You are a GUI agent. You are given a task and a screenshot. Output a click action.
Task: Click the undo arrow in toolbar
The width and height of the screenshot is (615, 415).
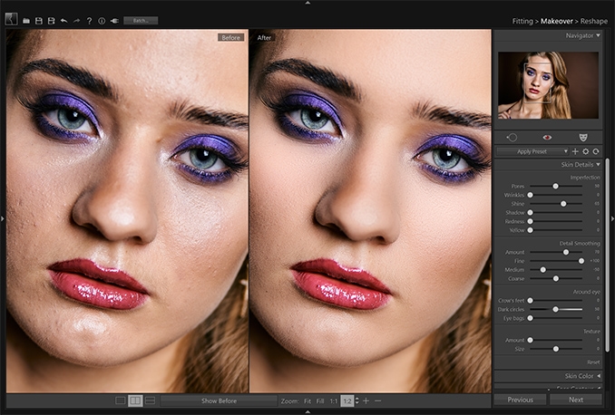[x=63, y=21]
